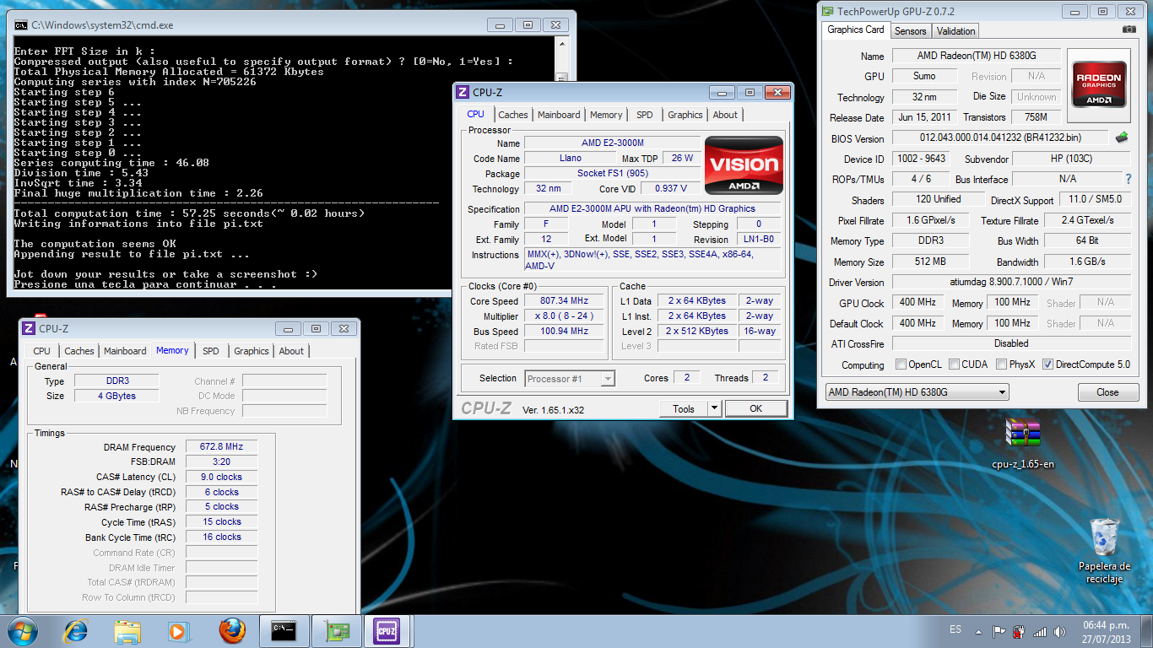Click the CAS# Latency 9.0 clocks value

[x=221, y=478]
